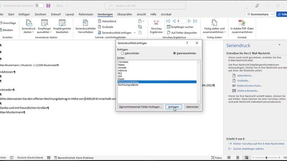The height and width of the screenshot is (161, 287).
Task: Click Barrierefreiheit: Keine Probleme status
Action: 74,157
